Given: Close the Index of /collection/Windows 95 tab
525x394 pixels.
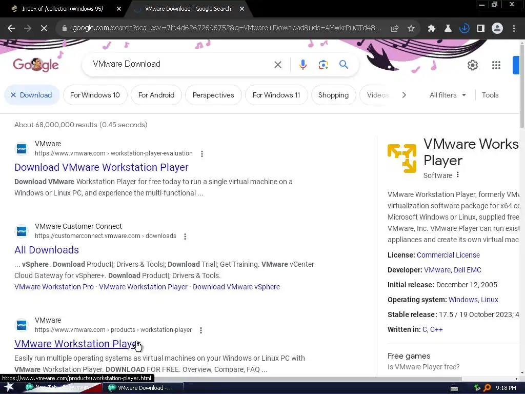Looking at the screenshot, I should [x=119, y=9].
